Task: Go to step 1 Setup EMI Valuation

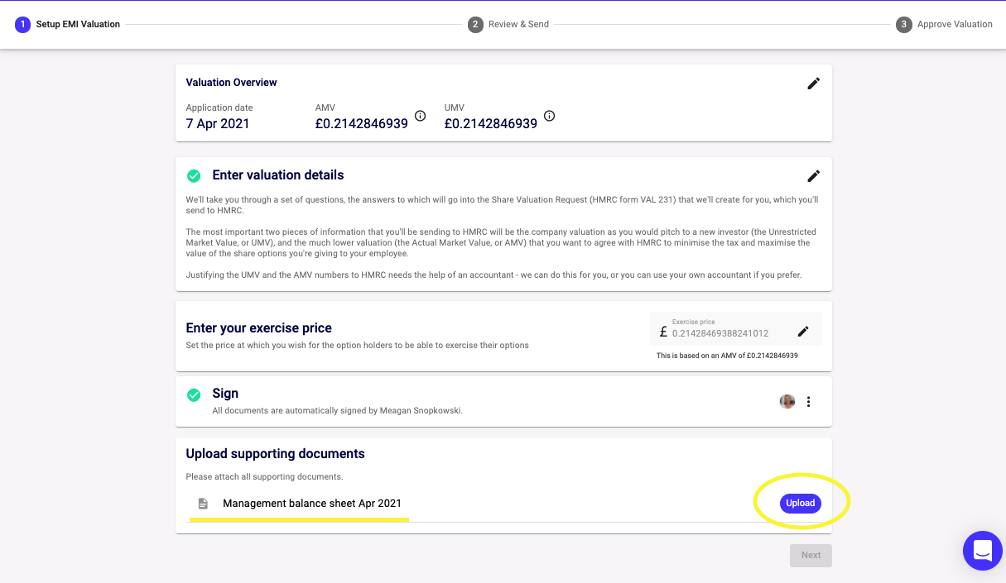Action: (68, 25)
